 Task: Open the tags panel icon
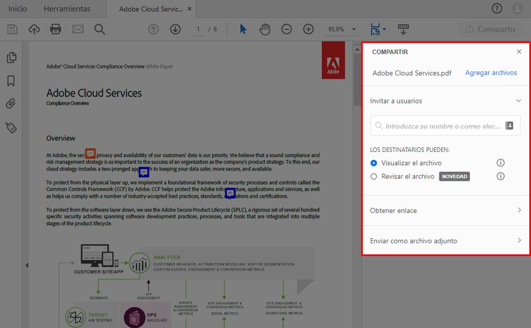click(11, 127)
